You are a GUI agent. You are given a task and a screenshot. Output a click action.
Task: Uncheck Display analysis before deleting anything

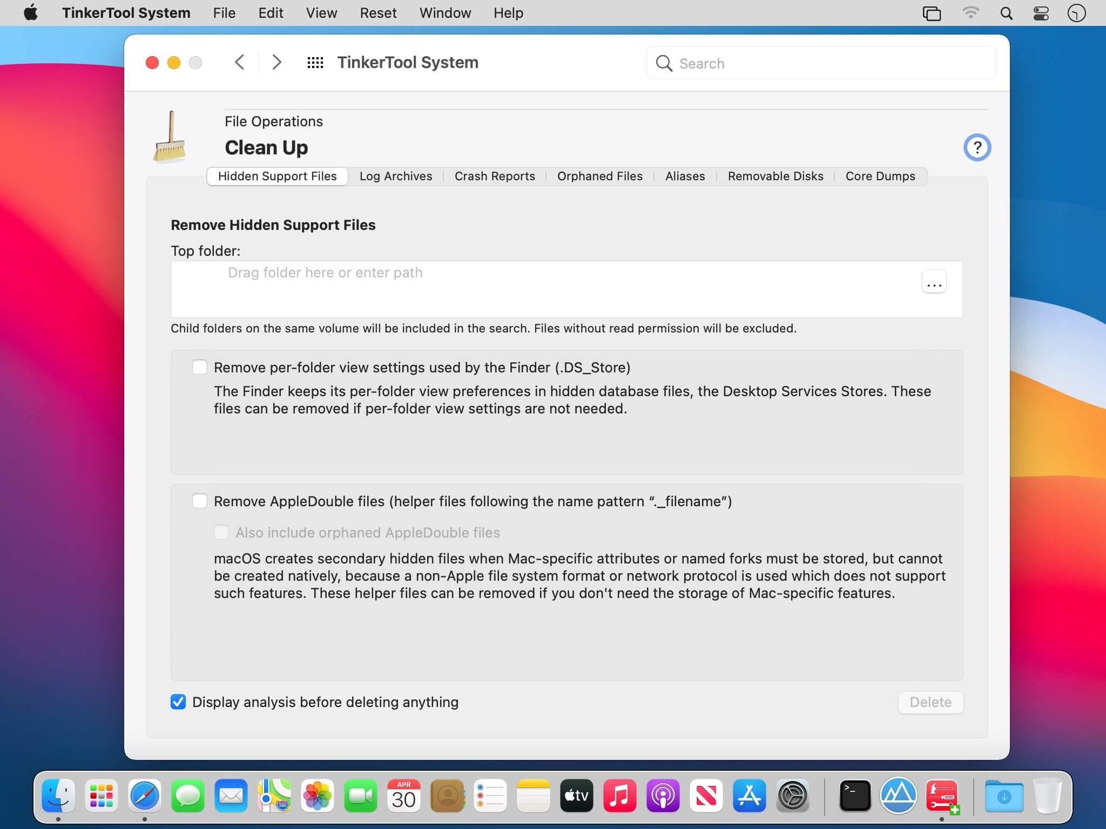(178, 702)
